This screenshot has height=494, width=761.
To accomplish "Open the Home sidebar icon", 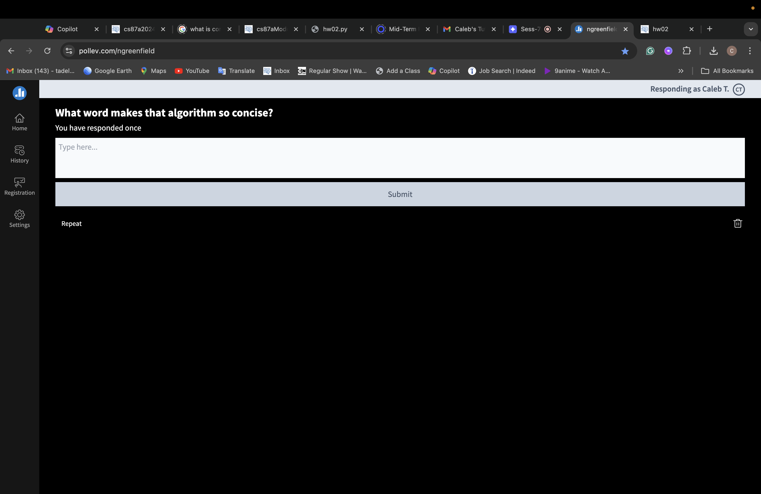I will 20,122.
